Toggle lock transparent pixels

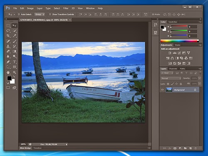(168, 84)
